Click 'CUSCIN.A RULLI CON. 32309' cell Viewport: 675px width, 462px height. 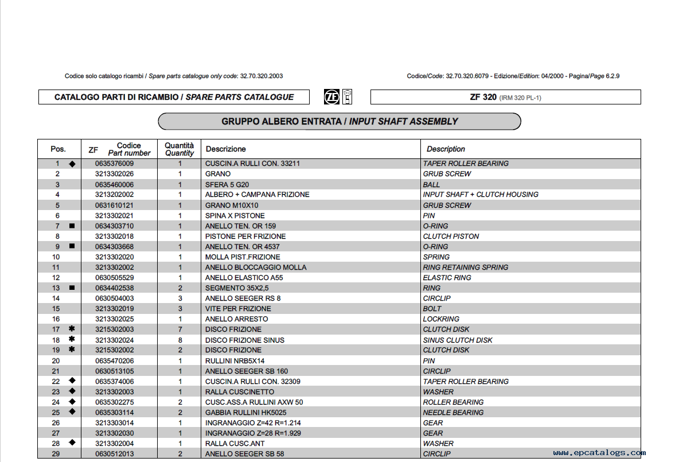point(253,382)
